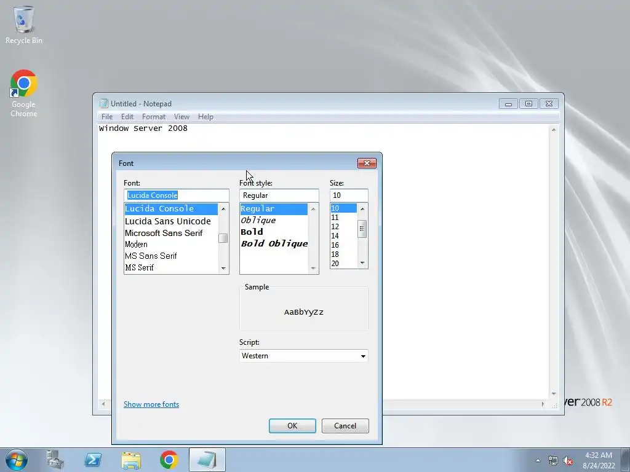
Task: Select size 14 in the list
Action: (x=343, y=236)
